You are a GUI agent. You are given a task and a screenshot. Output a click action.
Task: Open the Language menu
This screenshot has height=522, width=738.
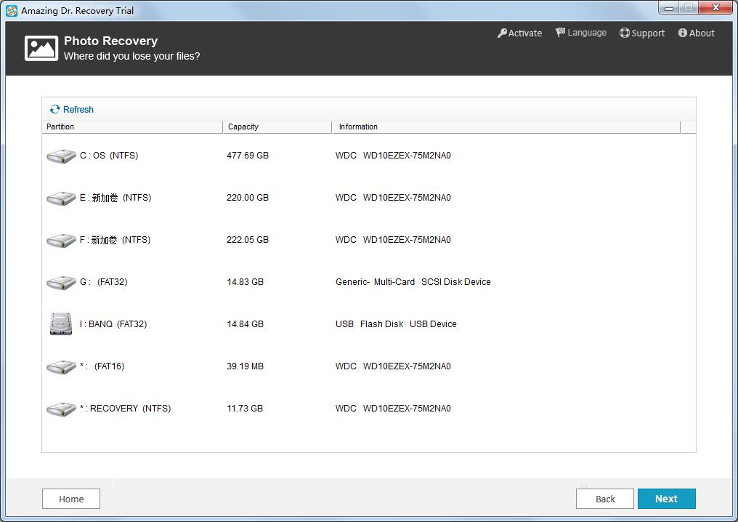pos(581,33)
